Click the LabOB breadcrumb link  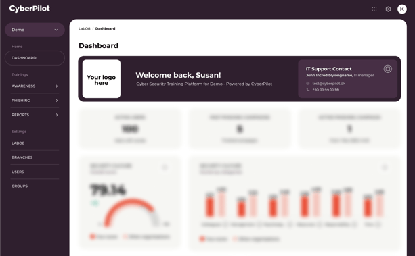click(84, 28)
